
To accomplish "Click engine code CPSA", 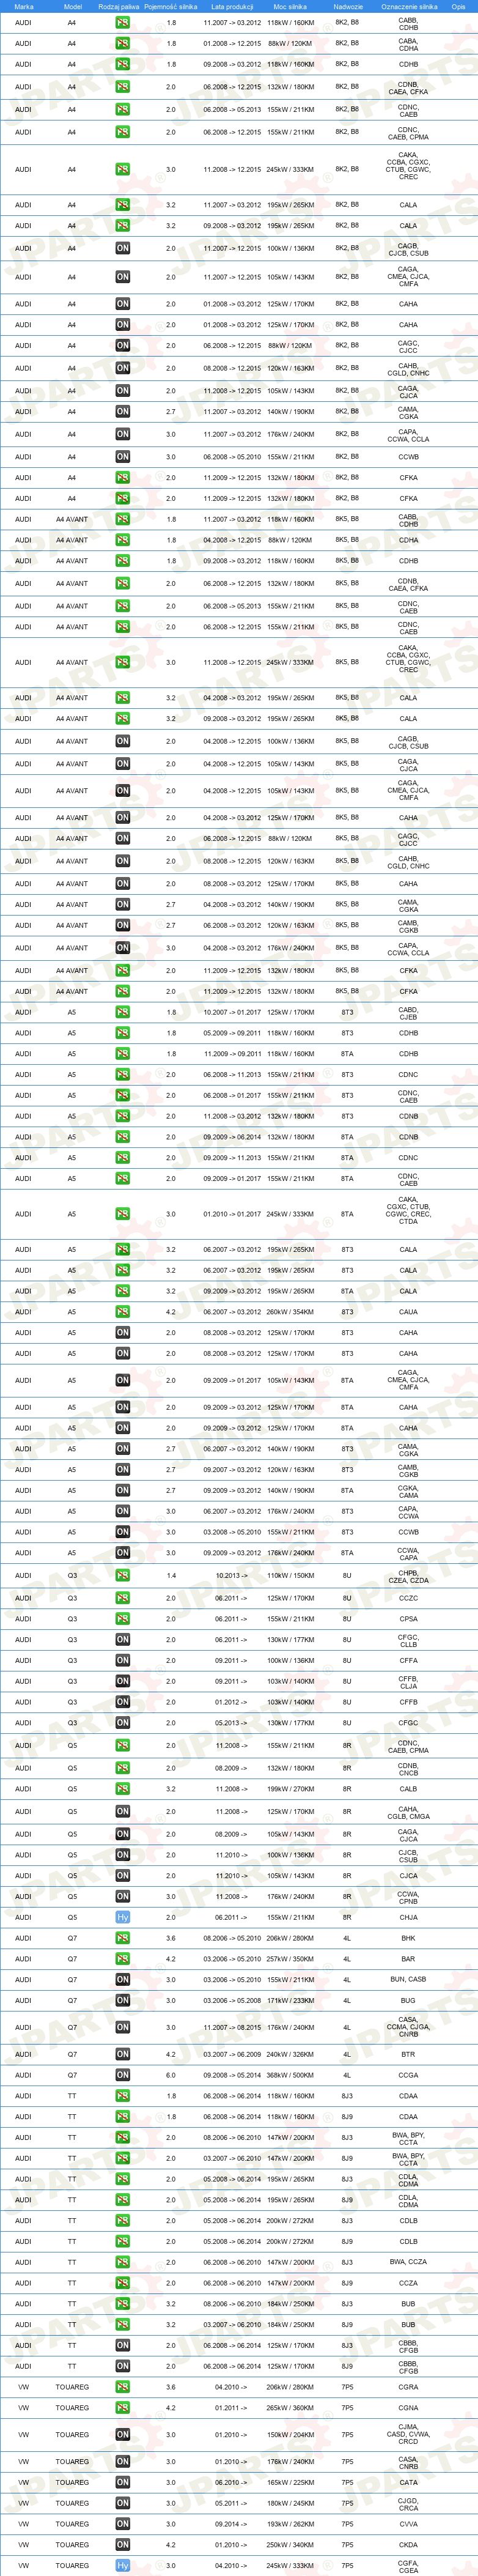I will [408, 1618].
